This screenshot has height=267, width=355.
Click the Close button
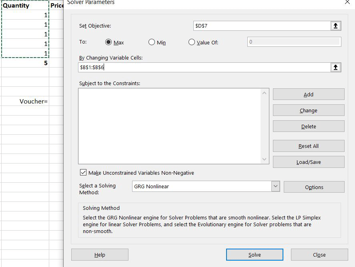click(x=319, y=255)
